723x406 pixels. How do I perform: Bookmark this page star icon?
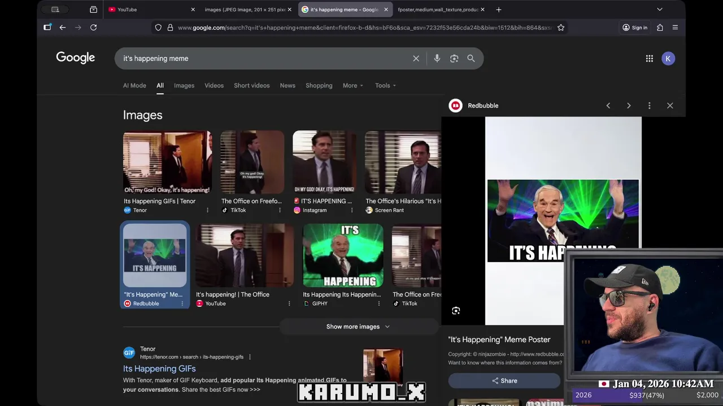point(561,28)
